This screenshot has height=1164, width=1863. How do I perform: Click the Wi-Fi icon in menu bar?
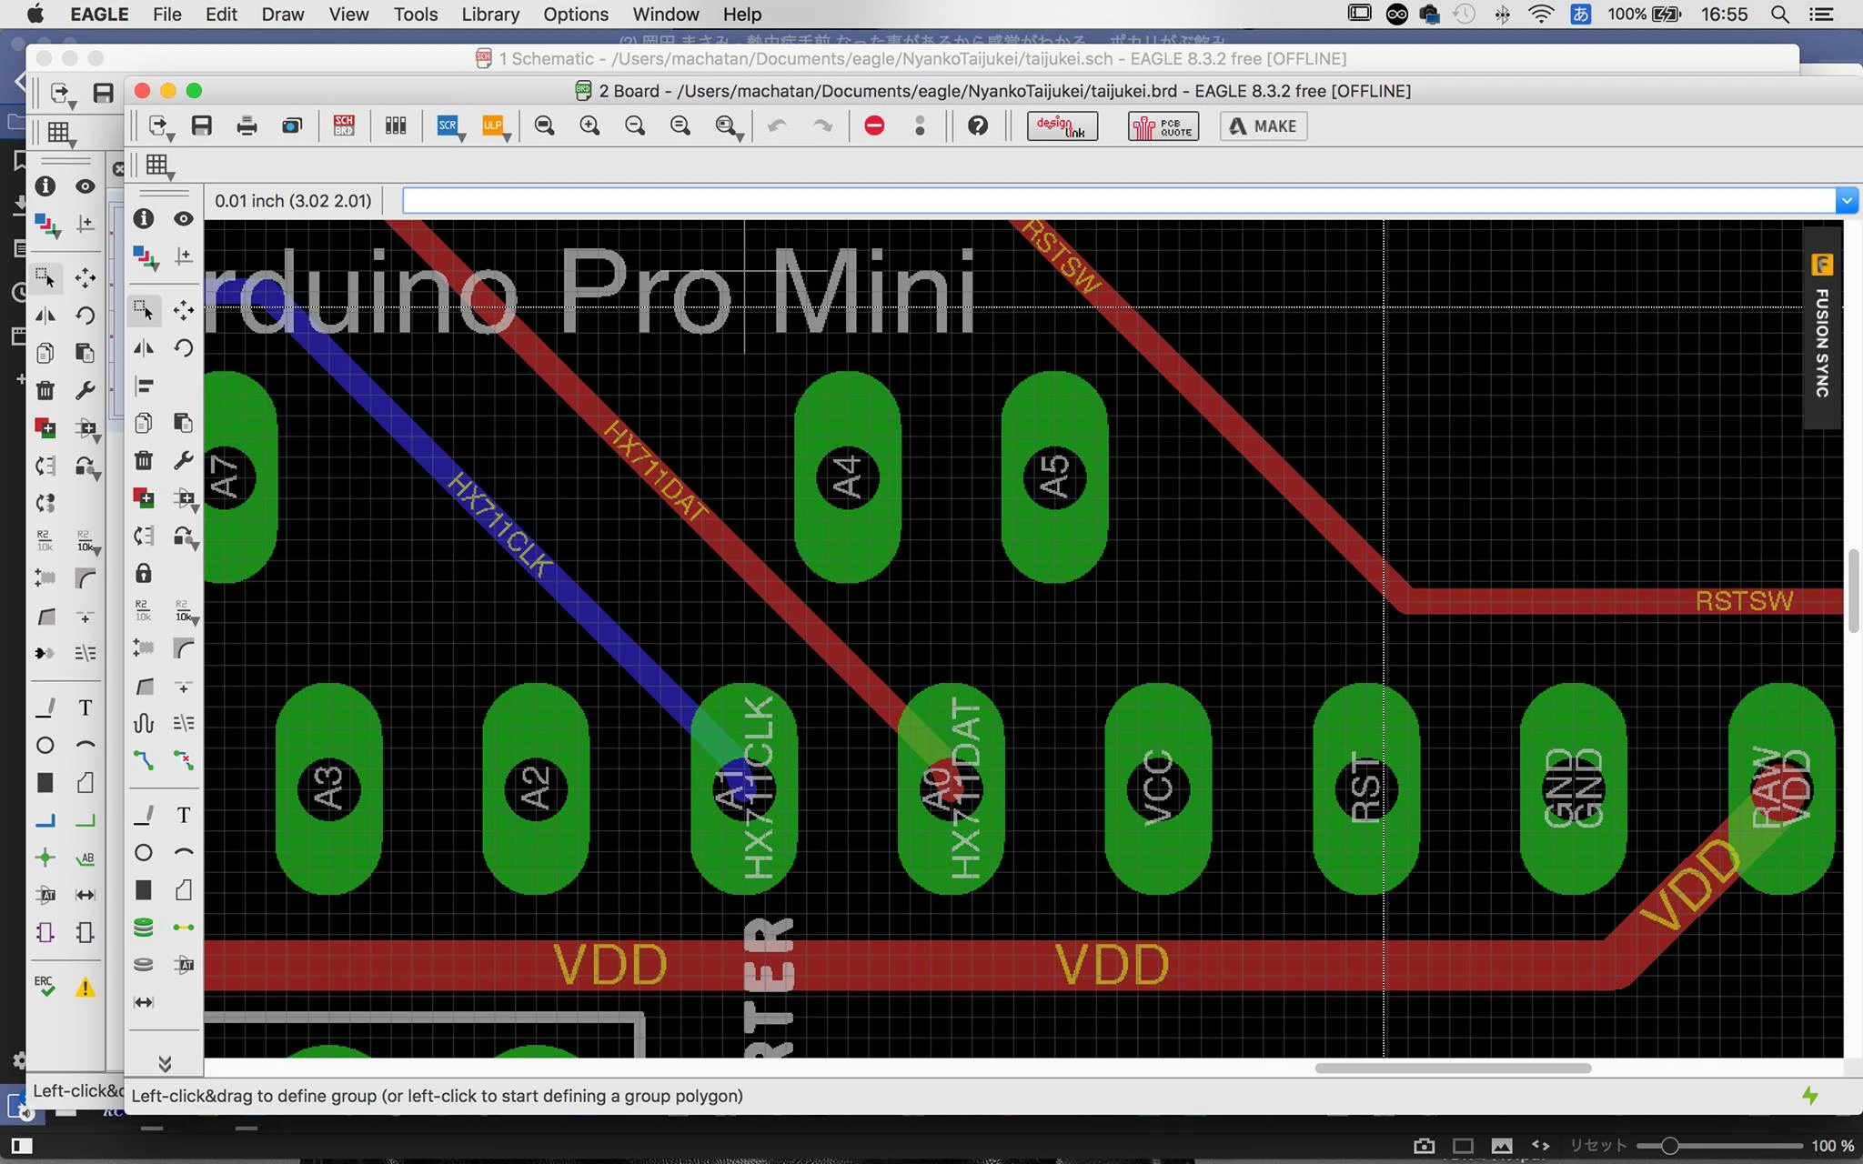tap(1541, 15)
